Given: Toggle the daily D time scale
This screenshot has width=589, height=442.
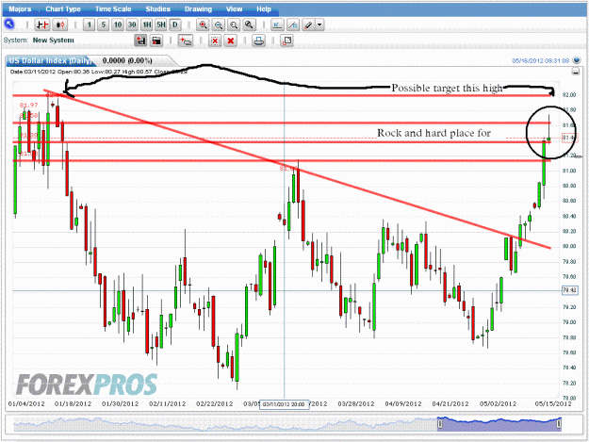Looking at the screenshot, I should point(175,25).
